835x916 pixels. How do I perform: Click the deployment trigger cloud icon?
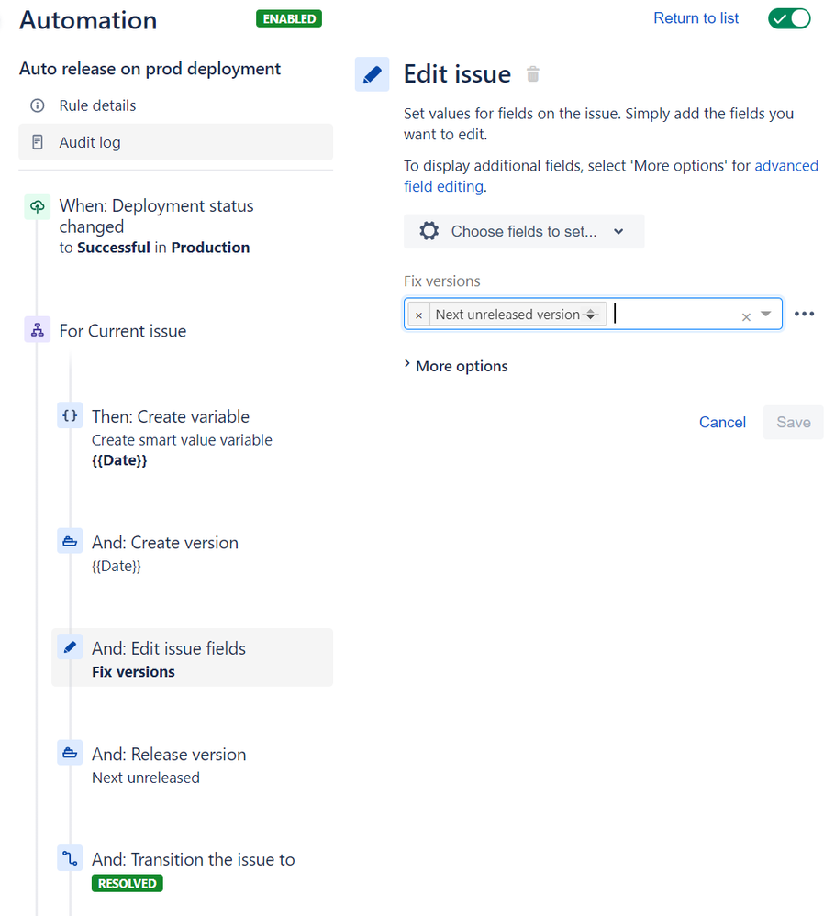point(37,206)
